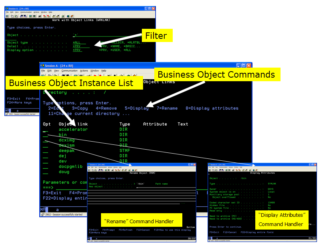Click the Opt field beside the accelerator directory
Viewport: 321px width, 246px height.
pos(45,130)
